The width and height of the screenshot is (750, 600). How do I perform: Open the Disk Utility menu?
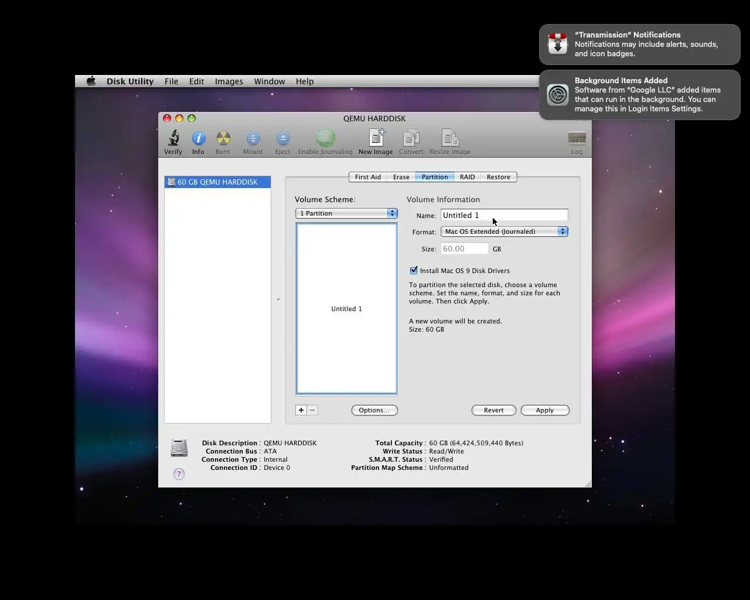(x=130, y=81)
